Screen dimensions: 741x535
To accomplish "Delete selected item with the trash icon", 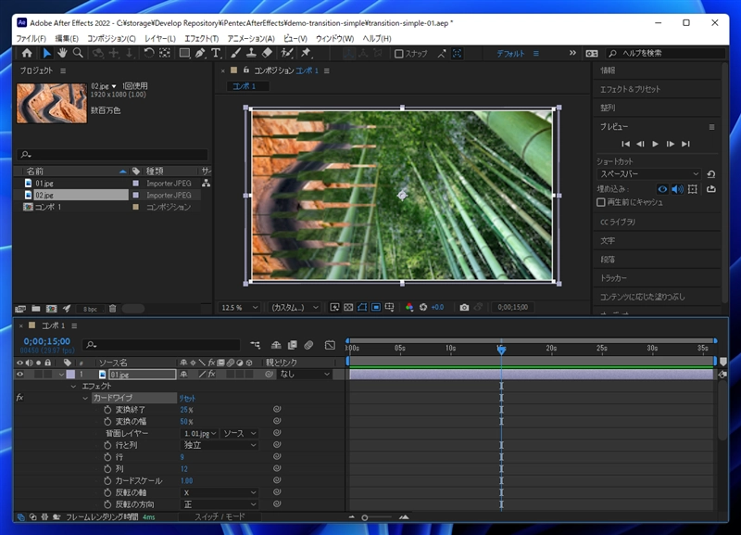I will point(112,309).
